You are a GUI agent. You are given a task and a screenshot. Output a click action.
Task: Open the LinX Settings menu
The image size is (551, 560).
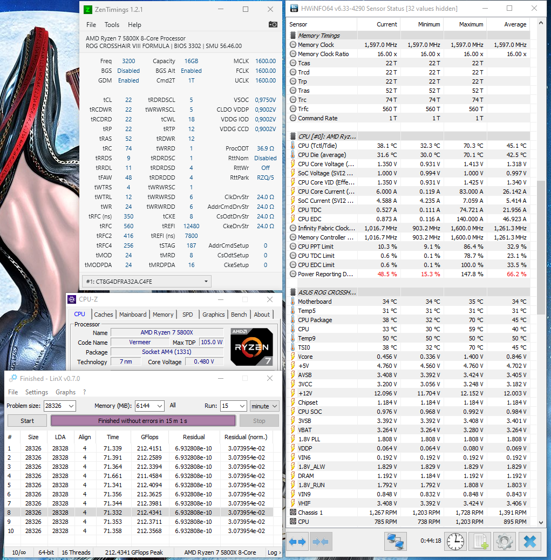(37, 392)
